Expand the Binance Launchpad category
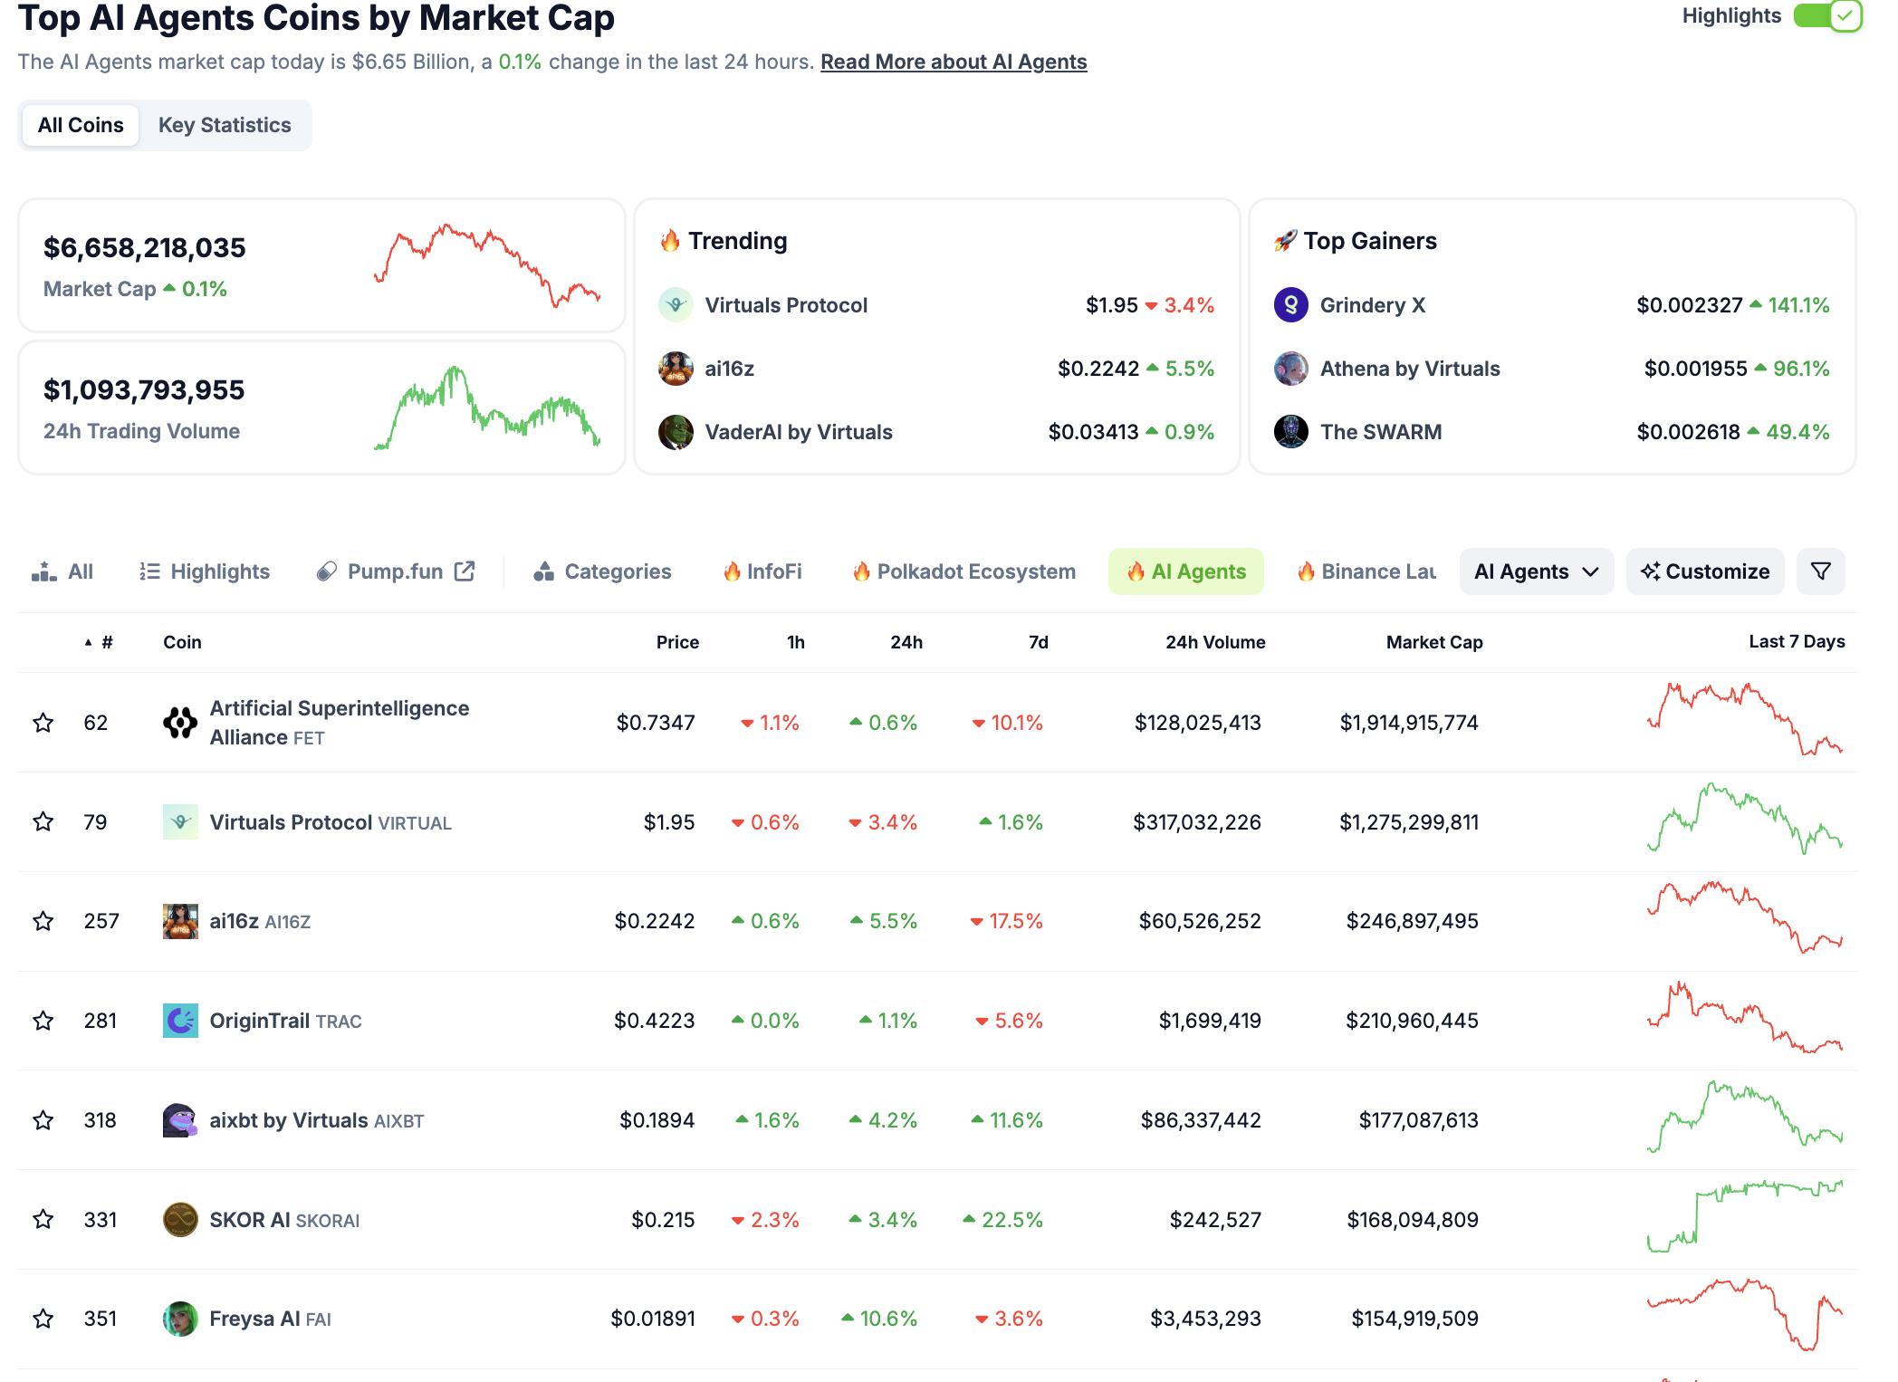 pos(1366,571)
